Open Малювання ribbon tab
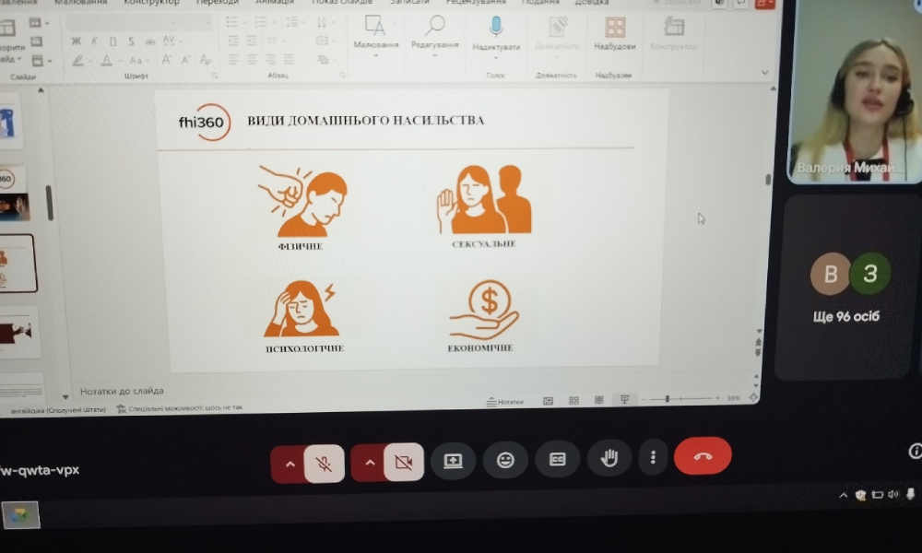 (x=80, y=3)
